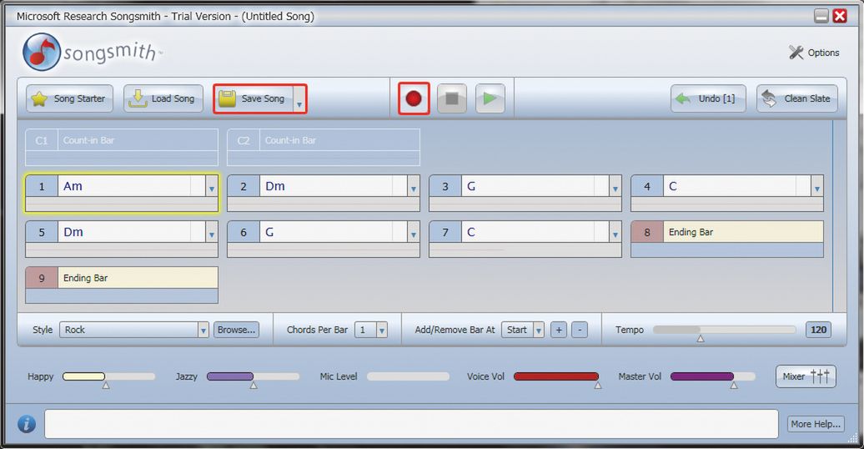Click More Help...
The width and height of the screenshot is (864, 449).
pos(816,424)
